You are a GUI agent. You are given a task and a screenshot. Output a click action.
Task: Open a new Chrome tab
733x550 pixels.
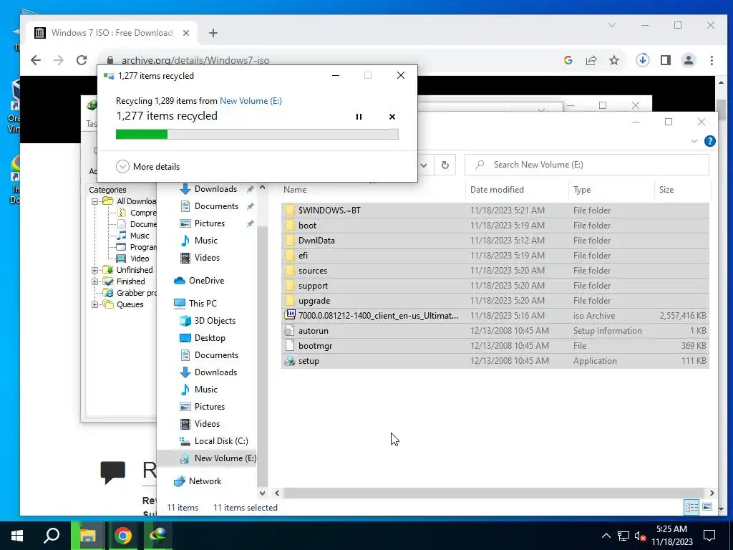pos(213,33)
